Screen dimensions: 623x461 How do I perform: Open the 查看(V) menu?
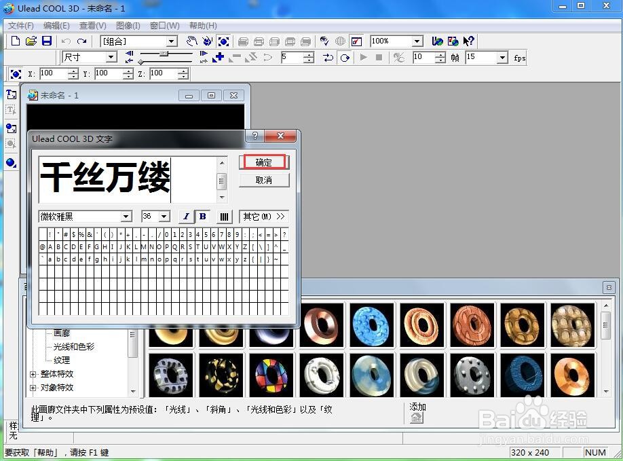click(92, 25)
